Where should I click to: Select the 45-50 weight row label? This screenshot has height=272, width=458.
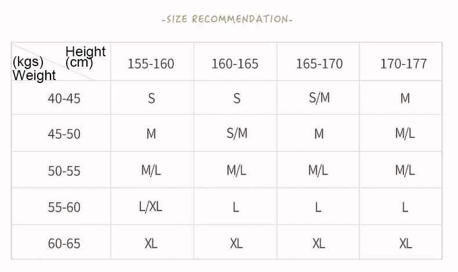64,134
